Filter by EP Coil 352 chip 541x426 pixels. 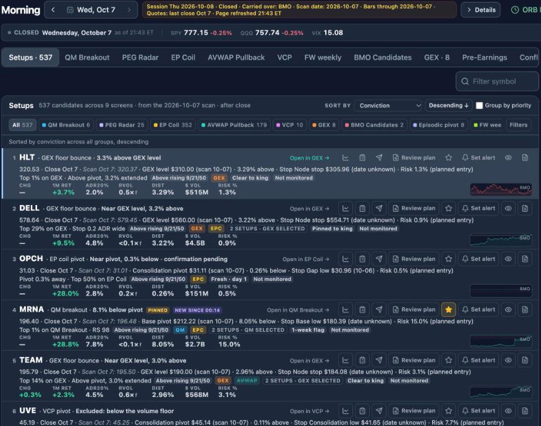click(173, 125)
